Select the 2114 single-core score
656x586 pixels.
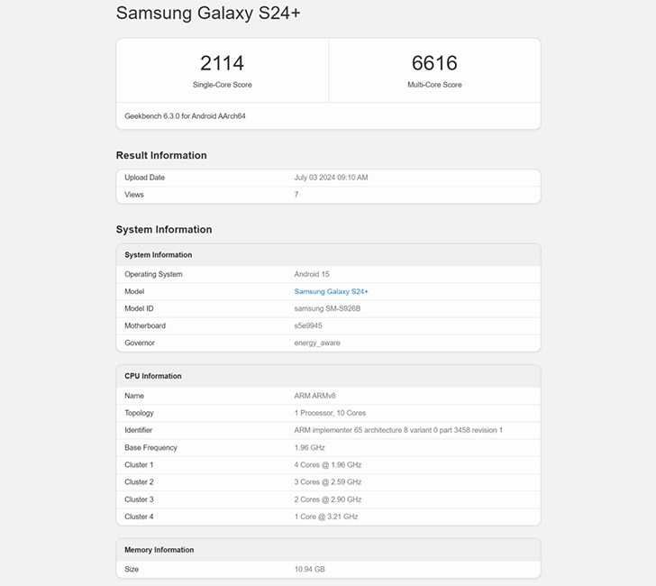(x=223, y=63)
